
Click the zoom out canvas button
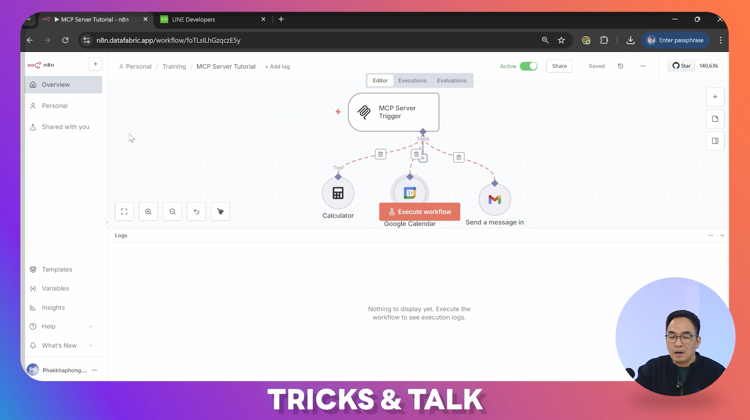pos(172,212)
